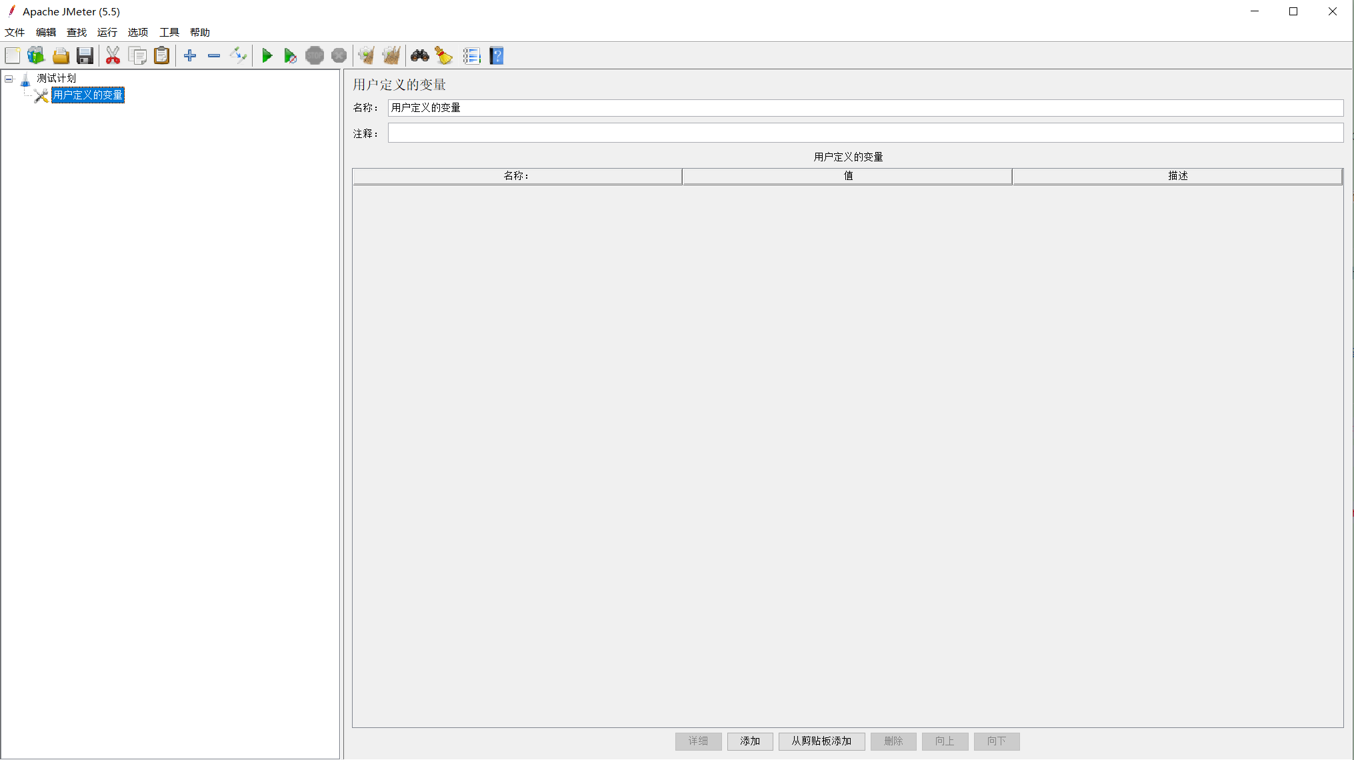Image resolution: width=1354 pixels, height=760 pixels.
Task: Collapse all nodes with minus icon
Action: (214, 56)
